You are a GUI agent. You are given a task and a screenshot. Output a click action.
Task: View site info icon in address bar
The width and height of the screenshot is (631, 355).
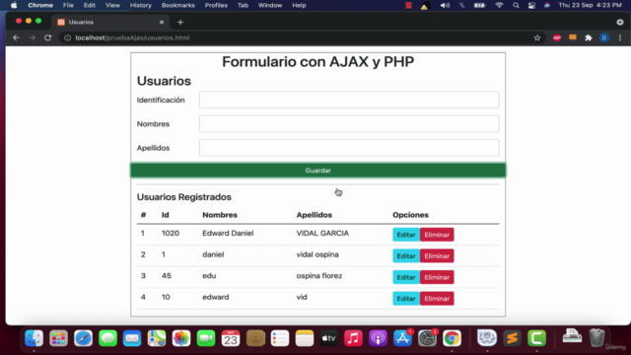tap(67, 37)
